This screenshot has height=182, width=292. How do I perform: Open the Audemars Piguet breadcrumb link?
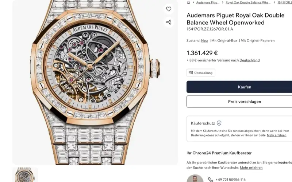[208, 3]
